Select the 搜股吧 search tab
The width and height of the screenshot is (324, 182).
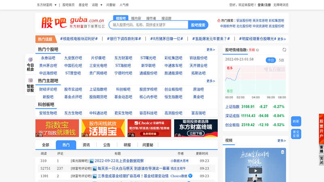click(x=121, y=18)
